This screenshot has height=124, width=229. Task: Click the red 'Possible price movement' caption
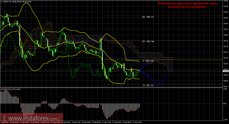187,7
